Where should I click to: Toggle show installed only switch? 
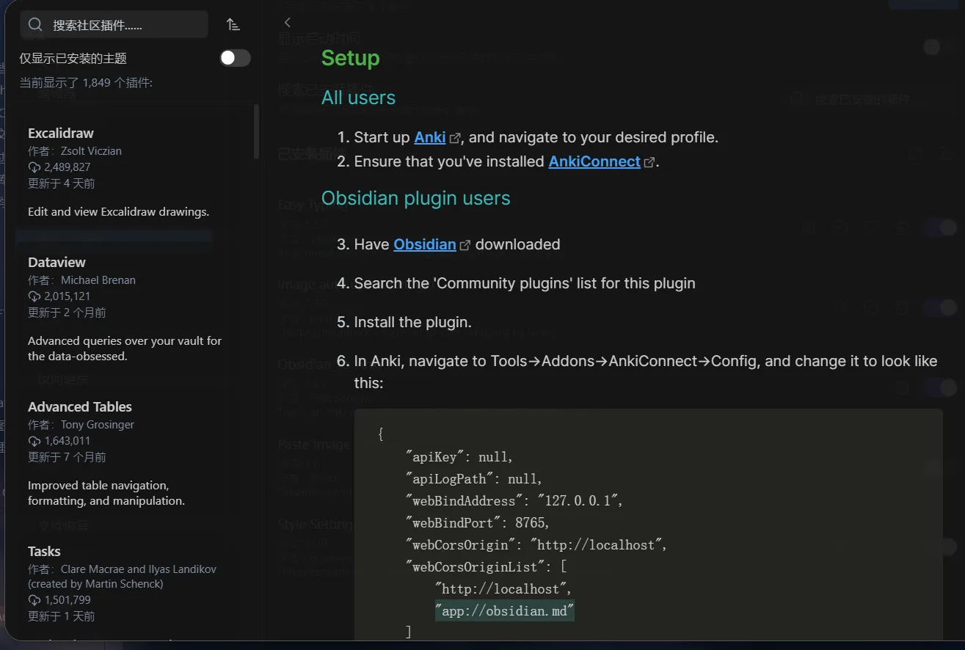tap(235, 58)
